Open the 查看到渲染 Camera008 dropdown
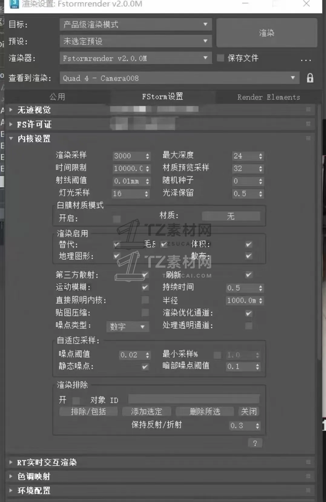326x502 pixels. click(179, 78)
